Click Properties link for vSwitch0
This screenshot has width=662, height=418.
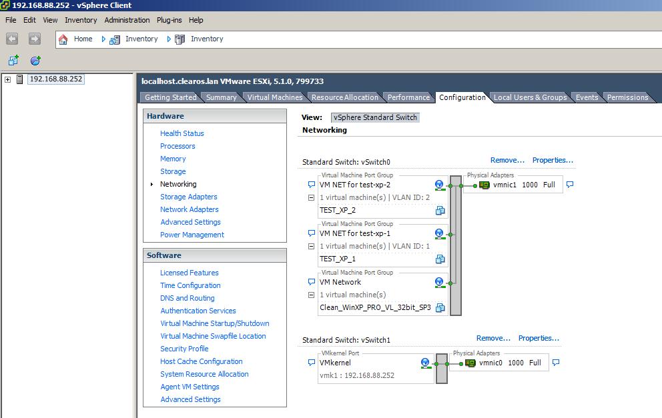click(x=553, y=160)
